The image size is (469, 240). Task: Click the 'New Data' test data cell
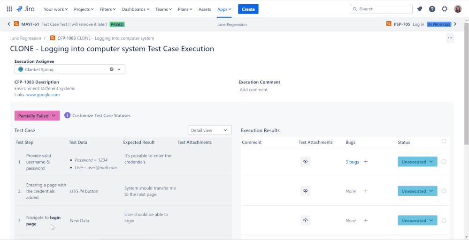pyautogui.click(x=79, y=221)
